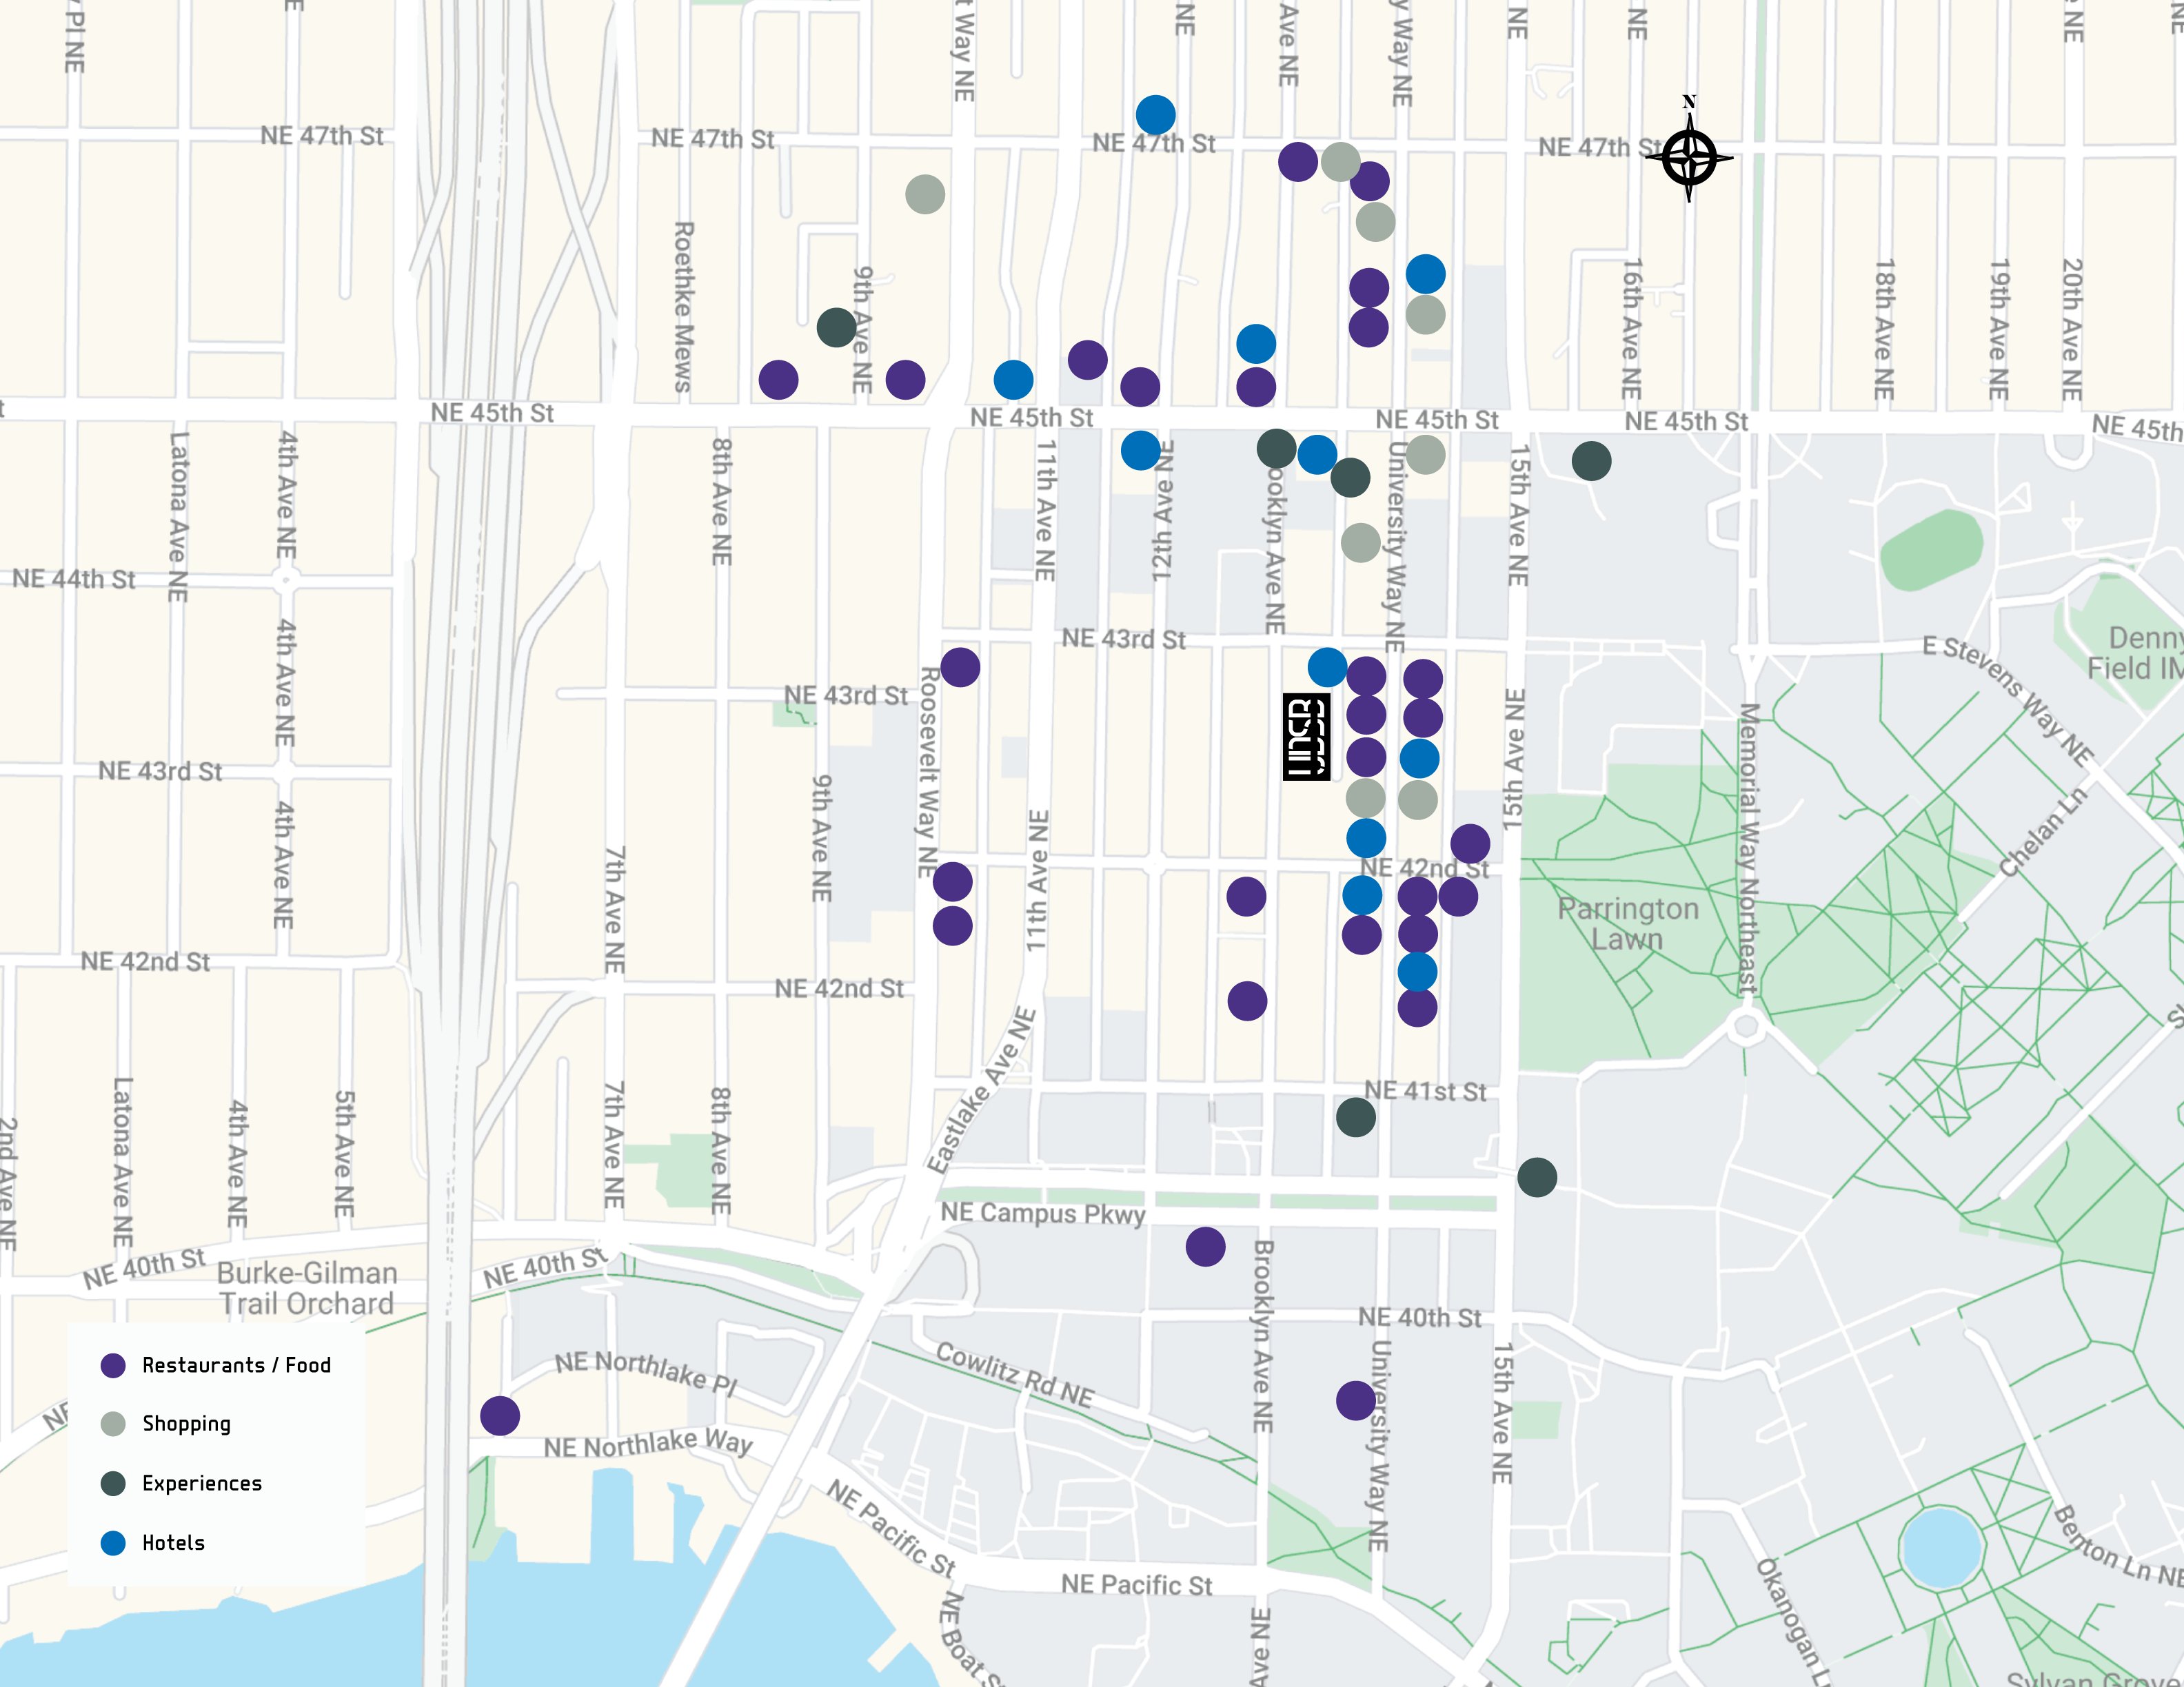Viewport: 2184px width, 1687px height.
Task: Click experiences marker east of 15th Ave at 45th
Action: point(1591,461)
